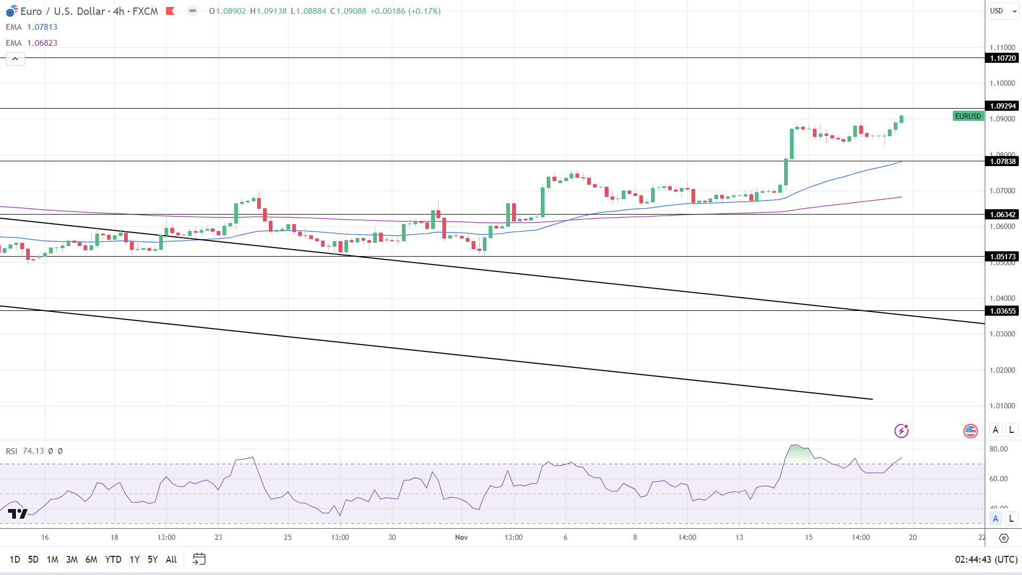Click the blue EMA 1.07813 legend

click(31, 27)
